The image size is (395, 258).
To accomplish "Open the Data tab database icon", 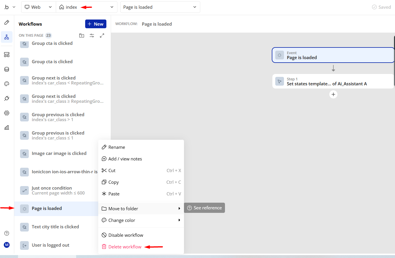I will pos(7,69).
